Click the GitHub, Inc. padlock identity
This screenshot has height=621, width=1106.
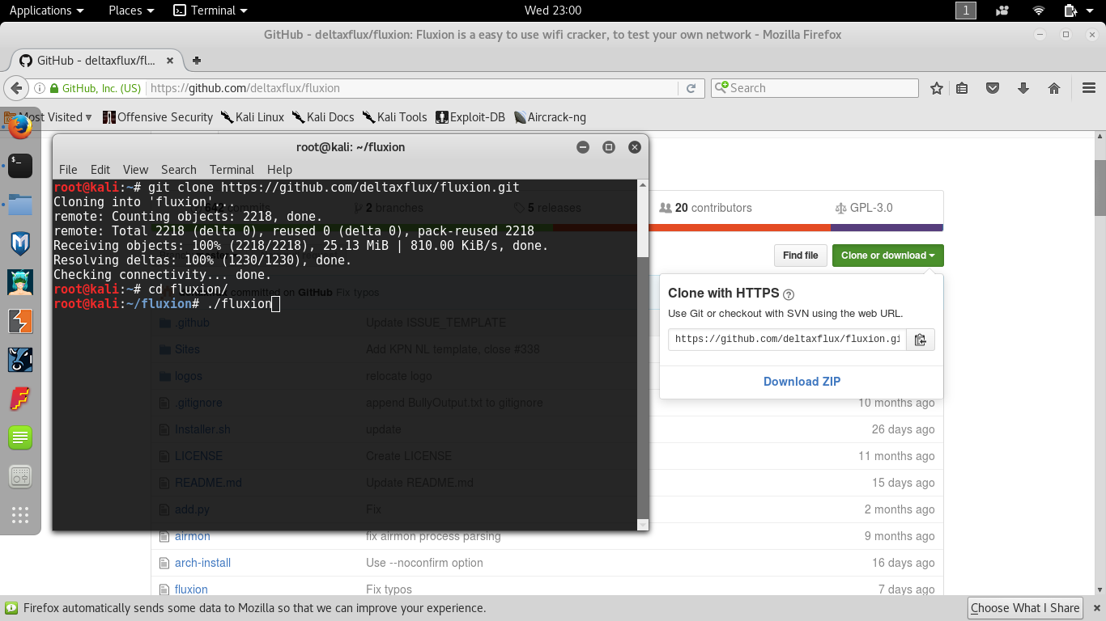click(x=96, y=88)
